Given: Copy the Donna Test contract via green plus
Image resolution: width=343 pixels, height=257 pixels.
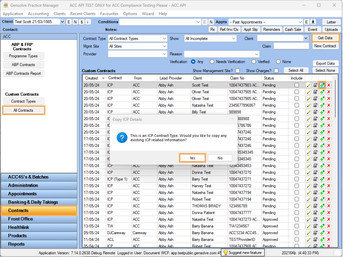Looking at the screenshot, I should [x=322, y=172].
